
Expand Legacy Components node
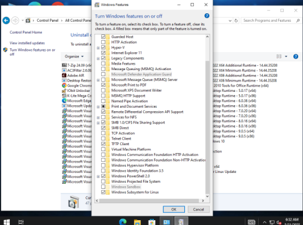coord(98,59)
